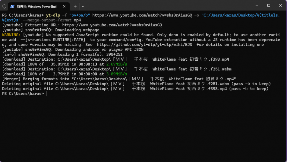Click the yellow WARNING: label
287x162 pixels.
[x=11, y=35]
